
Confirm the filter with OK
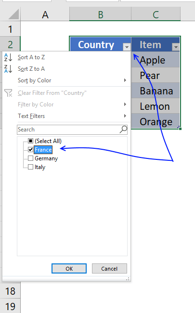69,269
